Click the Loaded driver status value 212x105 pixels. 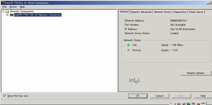(174, 33)
